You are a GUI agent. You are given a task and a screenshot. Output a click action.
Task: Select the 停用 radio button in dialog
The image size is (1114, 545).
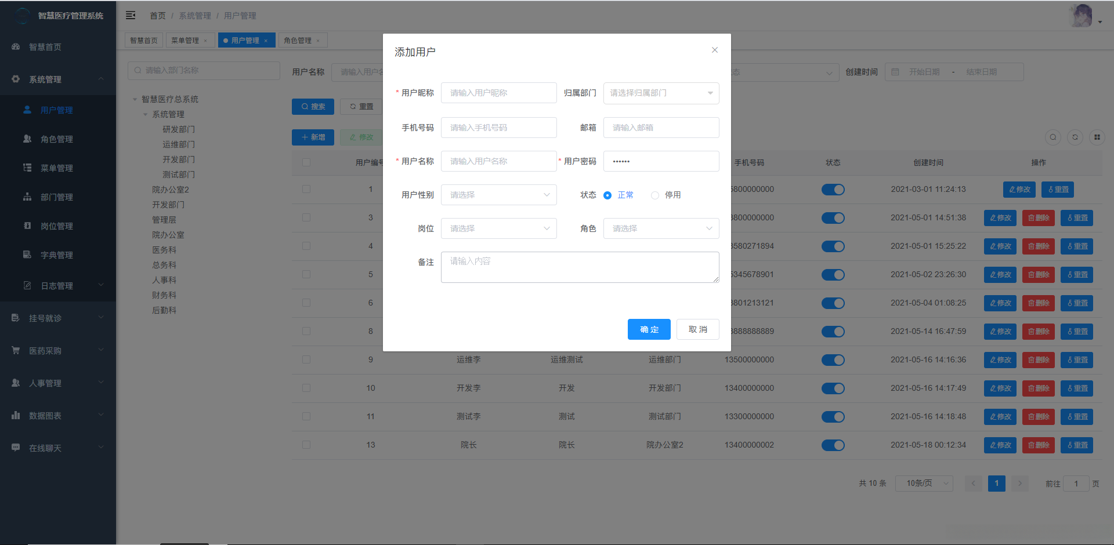(x=655, y=195)
